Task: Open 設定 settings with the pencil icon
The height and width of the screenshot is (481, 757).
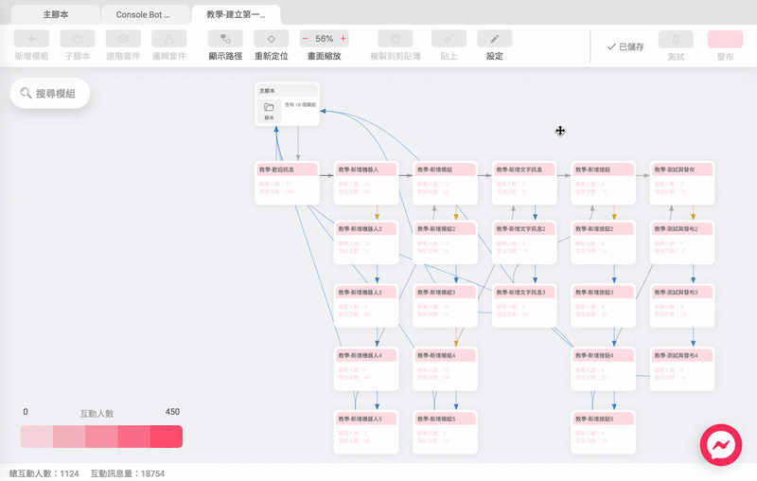Action: coord(495,39)
